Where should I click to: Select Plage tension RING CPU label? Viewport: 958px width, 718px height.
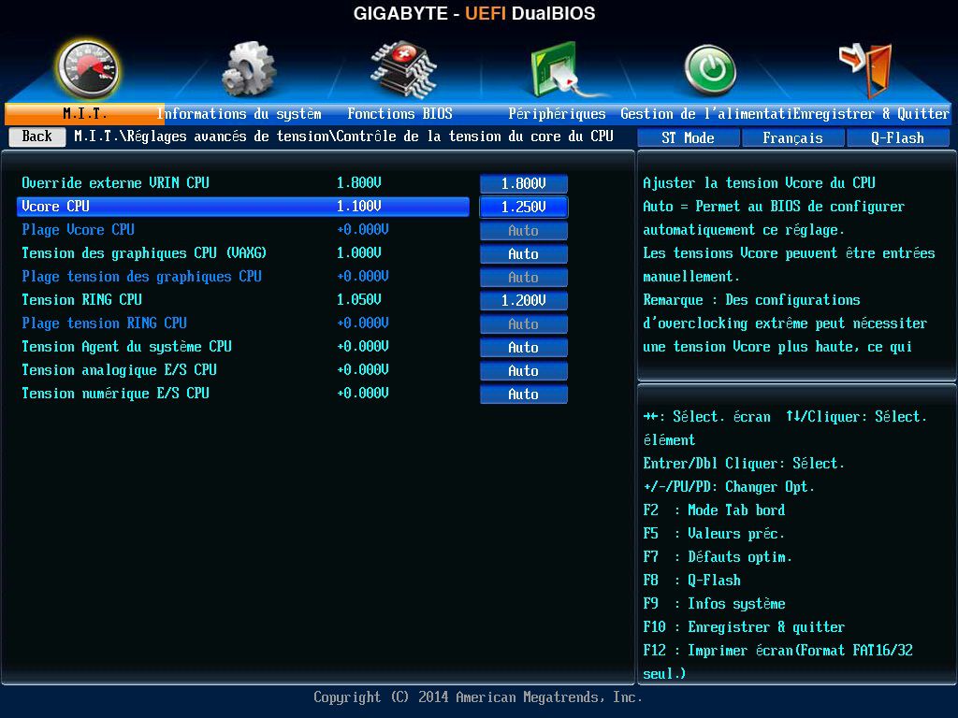[x=105, y=323]
